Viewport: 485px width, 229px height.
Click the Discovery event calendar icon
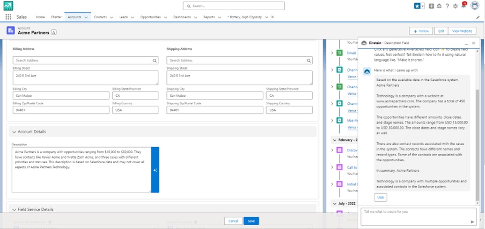(340, 150)
